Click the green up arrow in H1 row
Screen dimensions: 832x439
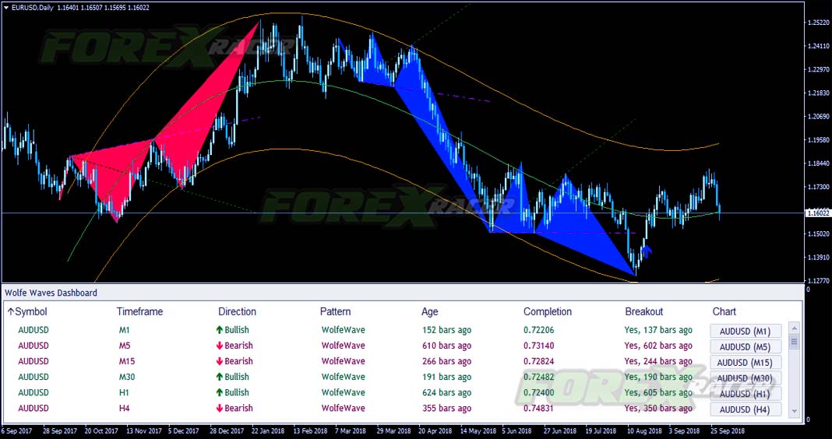(219, 392)
